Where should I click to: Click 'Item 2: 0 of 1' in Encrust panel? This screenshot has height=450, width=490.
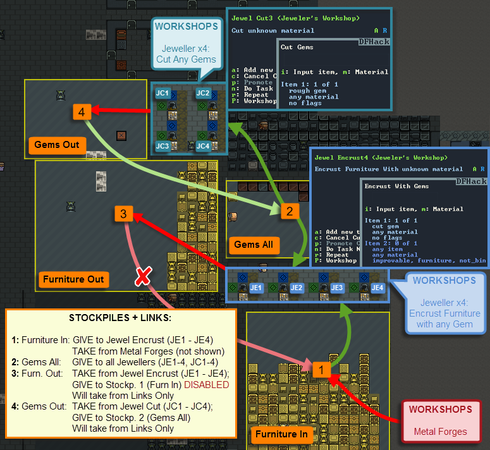point(391,243)
